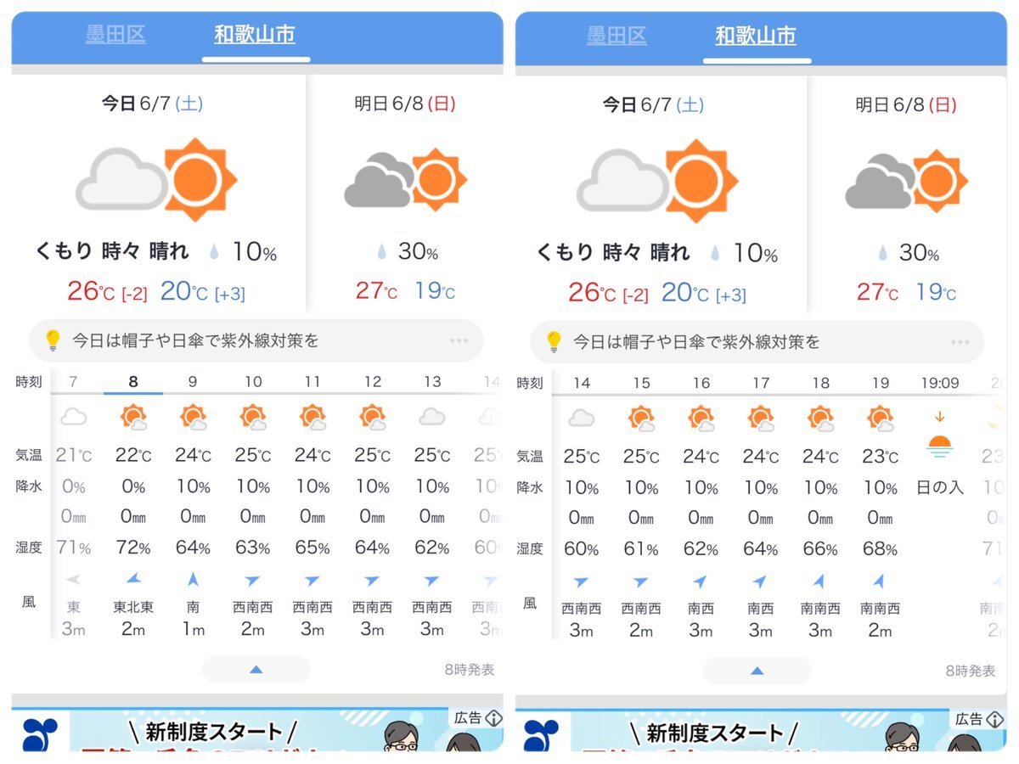Click the 東北東 wind arrow at 8 o'clock

point(133,579)
